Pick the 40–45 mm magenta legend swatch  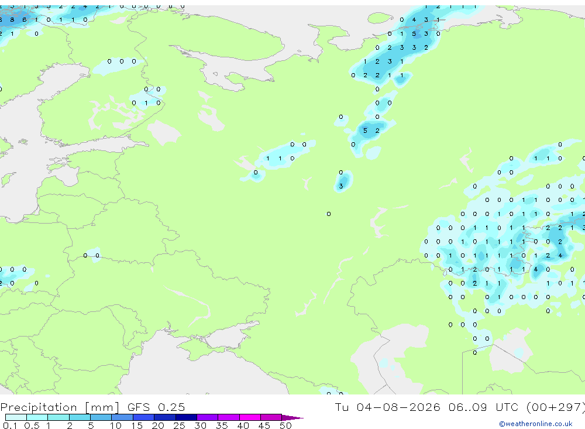click(250, 417)
